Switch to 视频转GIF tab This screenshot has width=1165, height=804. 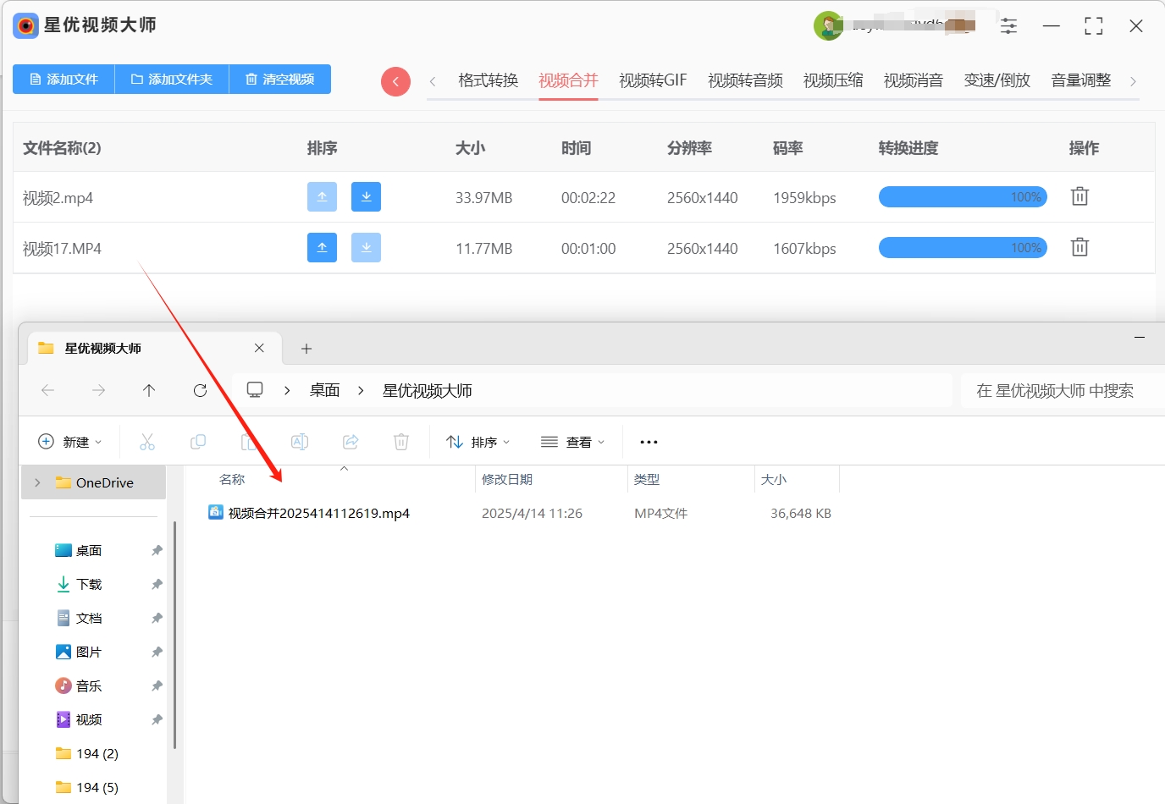653,80
